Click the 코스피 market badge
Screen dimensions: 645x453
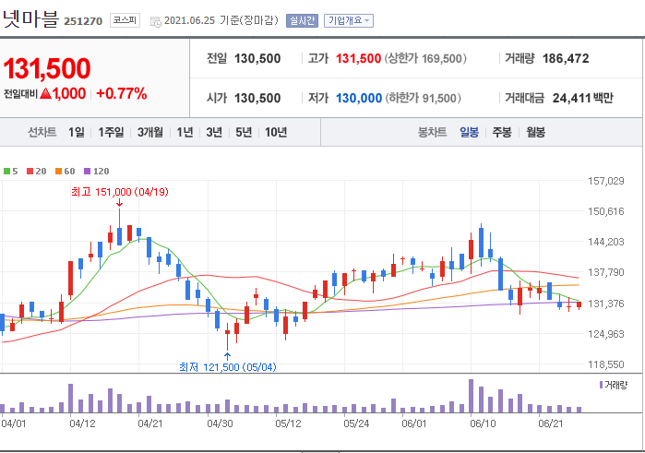coord(125,20)
